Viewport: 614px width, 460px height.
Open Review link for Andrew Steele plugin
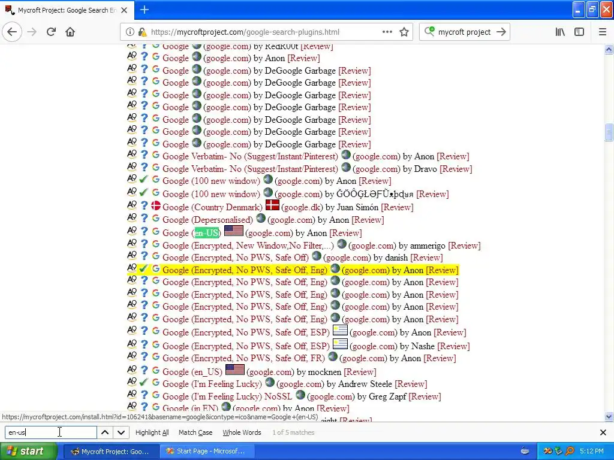tap(411, 384)
